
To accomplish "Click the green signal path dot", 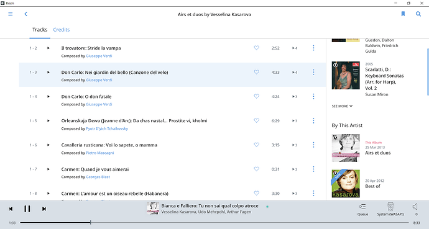I will tap(267, 207).
